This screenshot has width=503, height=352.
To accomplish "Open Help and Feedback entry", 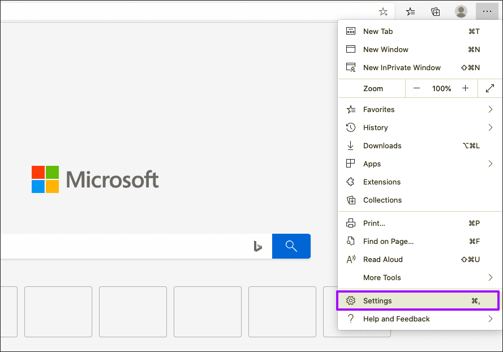I will point(420,319).
